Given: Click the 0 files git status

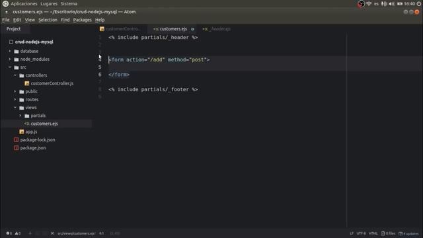Looking at the screenshot, I should point(388,233).
